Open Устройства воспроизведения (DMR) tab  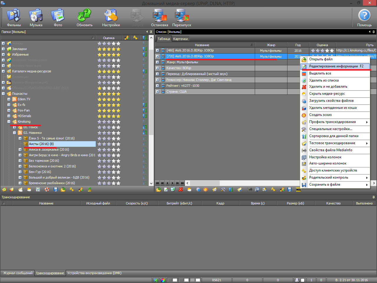(94, 273)
